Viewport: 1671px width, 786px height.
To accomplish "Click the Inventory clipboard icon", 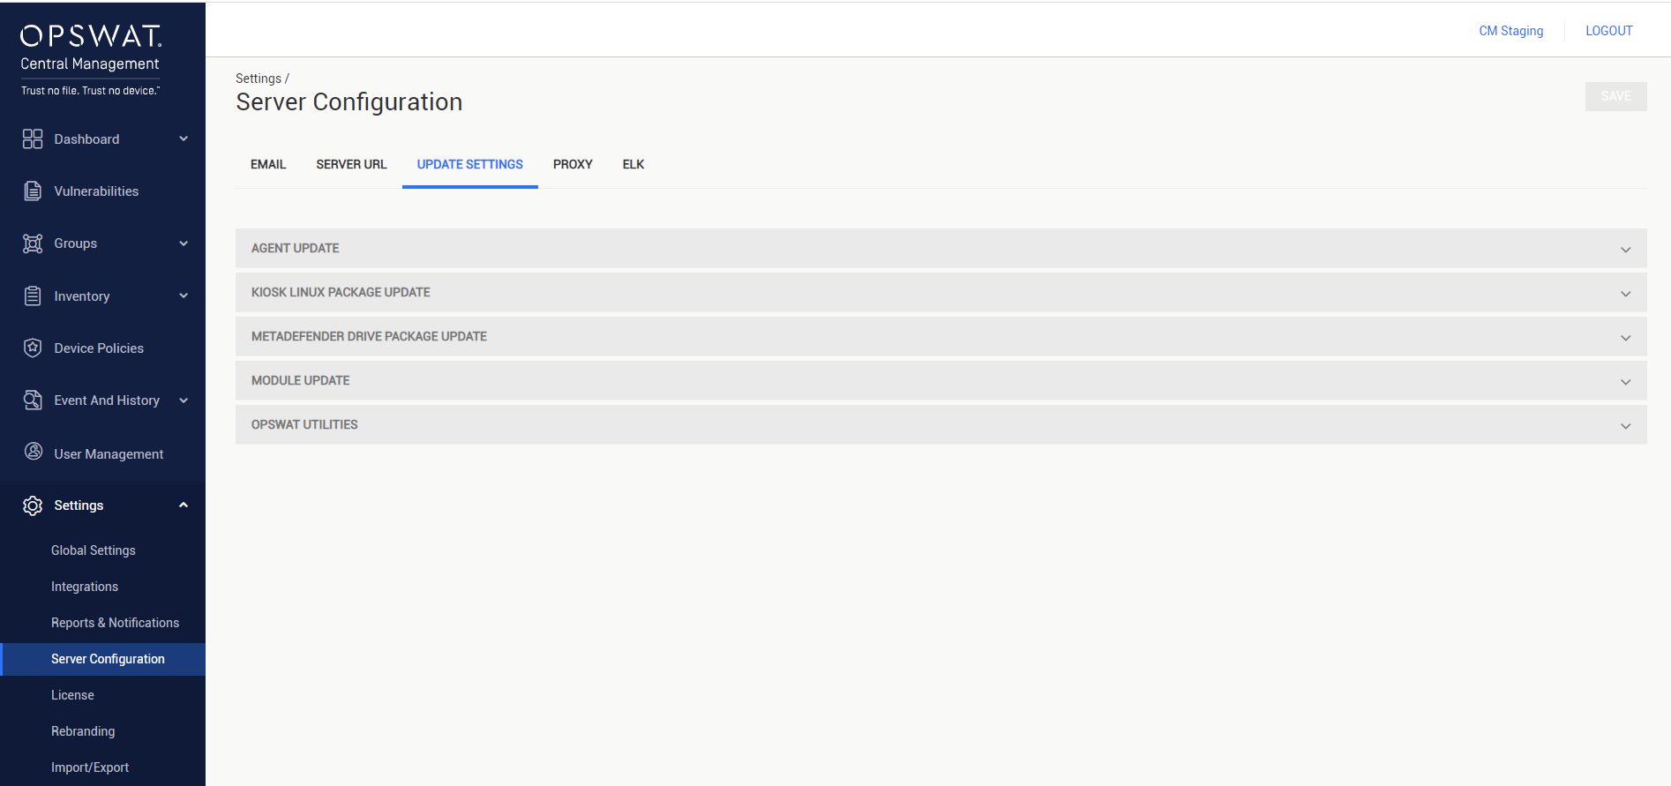I will (x=33, y=296).
